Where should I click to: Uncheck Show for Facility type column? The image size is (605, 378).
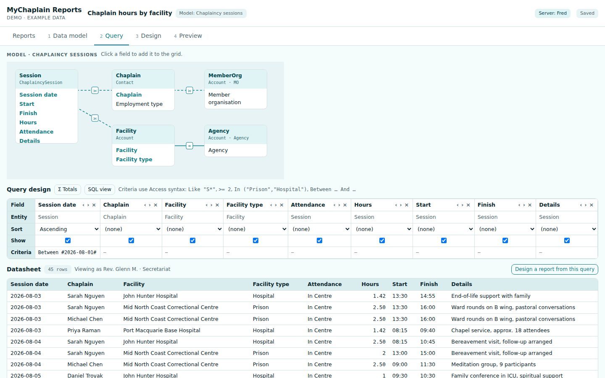[x=255, y=241]
